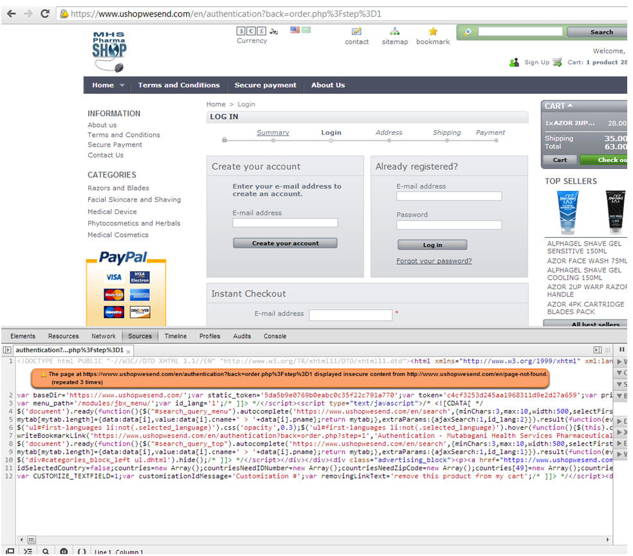Screen dimensions: 633x556
Task: Click the Alphagel blue tube thumbnail
Action: point(567,213)
